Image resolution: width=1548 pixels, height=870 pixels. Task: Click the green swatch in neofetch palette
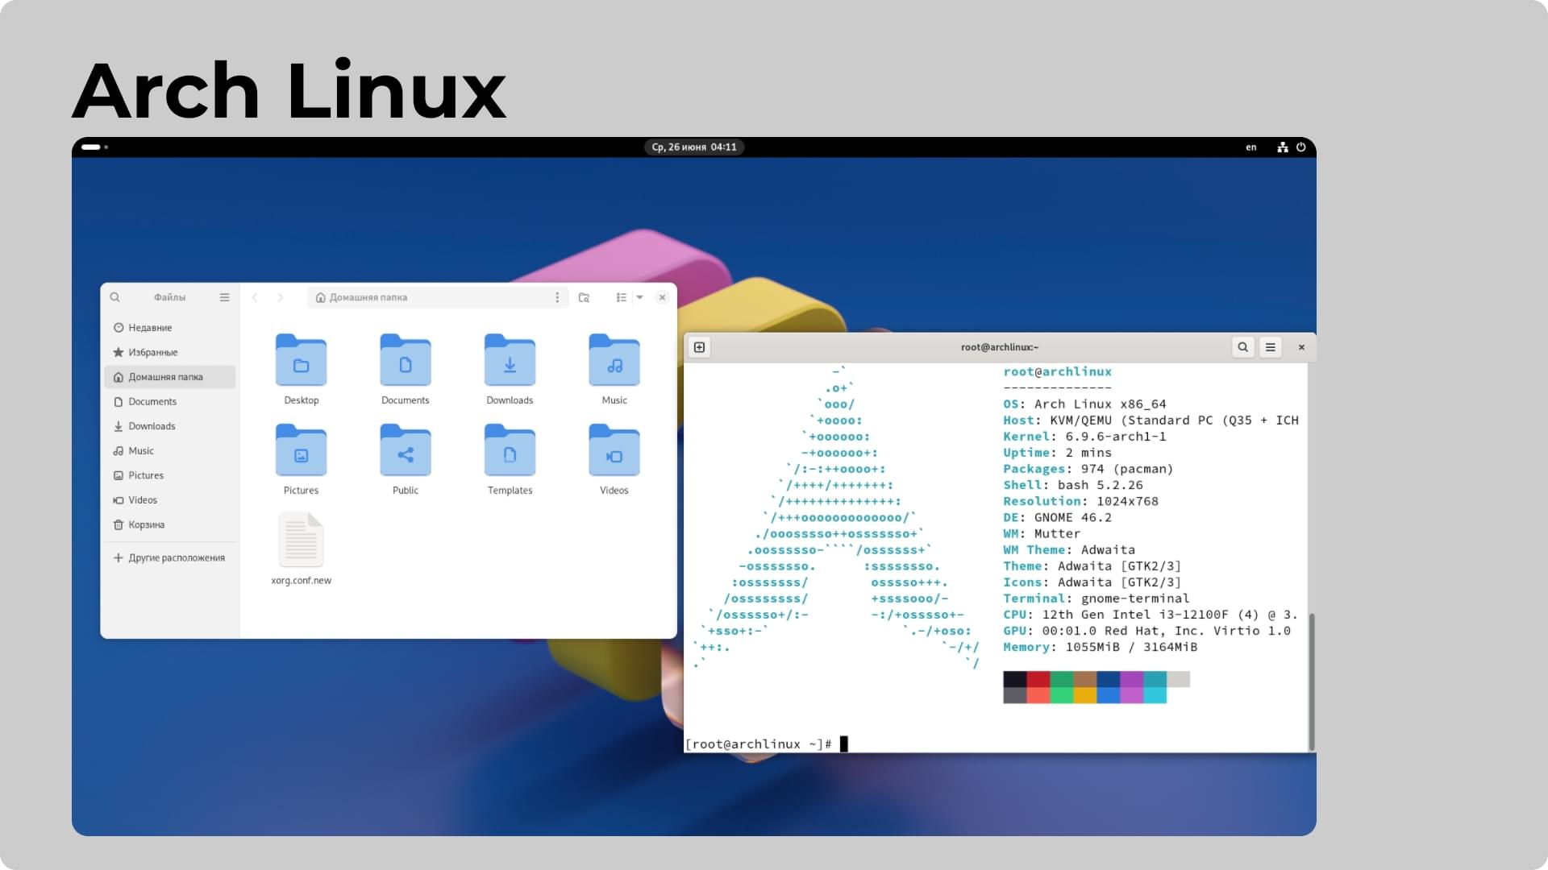point(1062,679)
